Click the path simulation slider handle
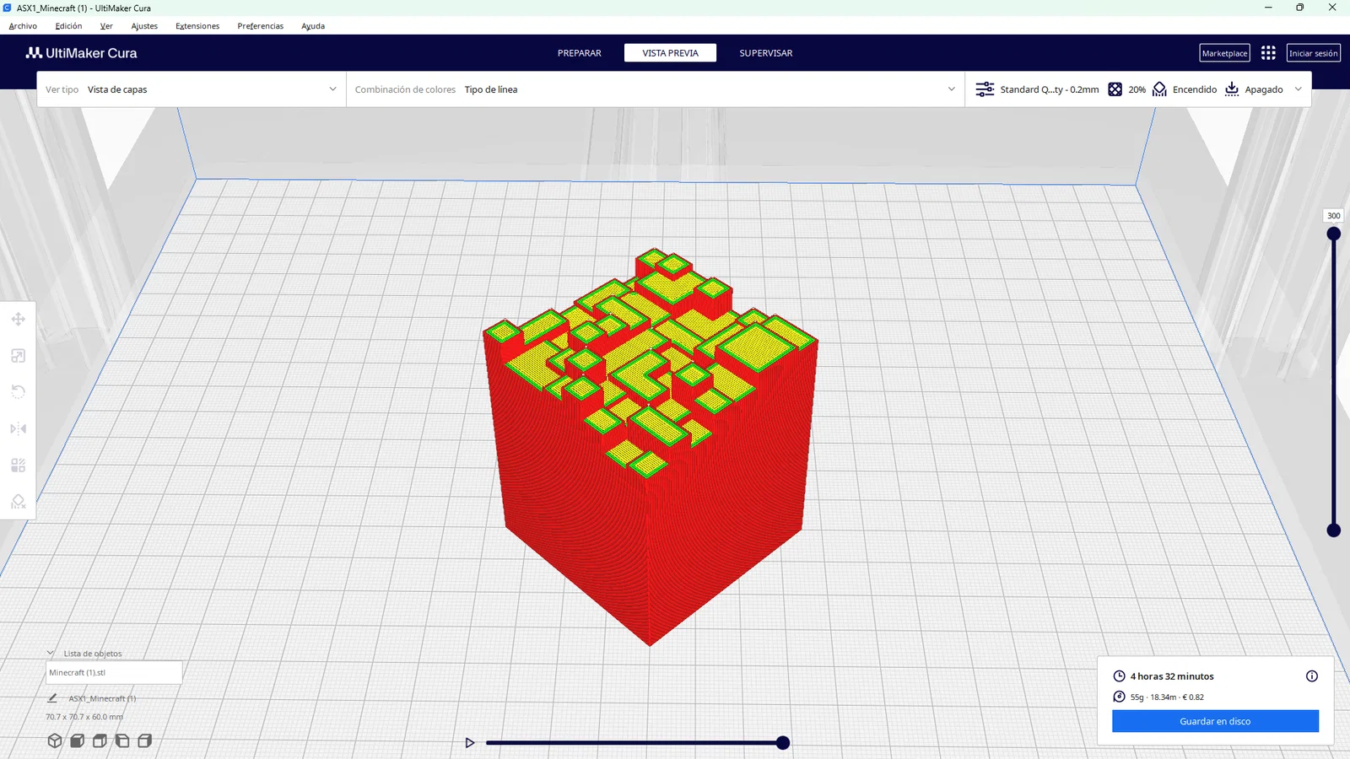The height and width of the screenshot is (759, 1350). [x=783, y=743]
